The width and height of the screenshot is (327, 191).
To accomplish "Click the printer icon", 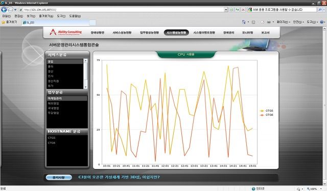I will click(269, 22).
